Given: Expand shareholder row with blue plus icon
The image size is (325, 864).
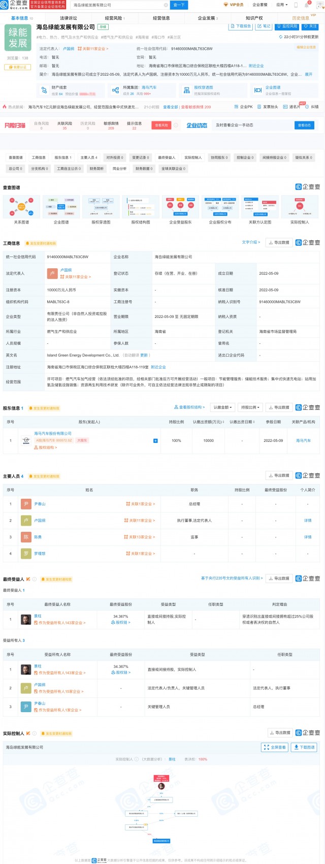Looking at the screenshot, I should pos(155,440).
